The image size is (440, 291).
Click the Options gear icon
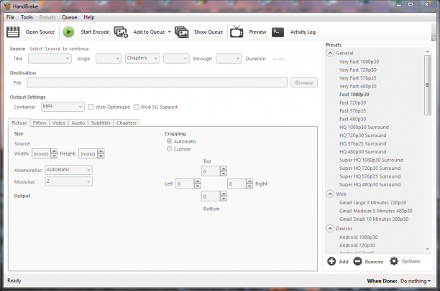click(x=394, y=261)
